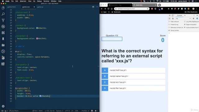Viewport: 199px width, 112px height.
Task: Change end of line LF setting
Action: [x=72, y=111]
